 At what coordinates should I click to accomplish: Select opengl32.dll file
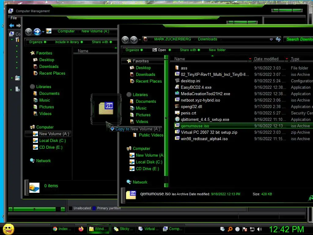click(x=191, y=106)
